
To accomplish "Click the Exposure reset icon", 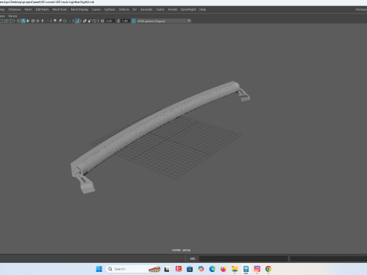I will click(102, 21).
